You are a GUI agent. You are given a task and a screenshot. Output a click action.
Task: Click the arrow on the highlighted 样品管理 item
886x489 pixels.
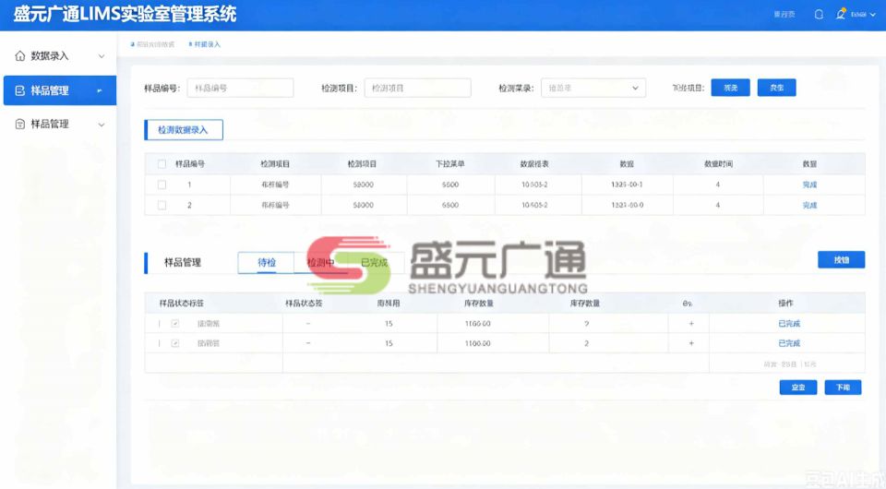(x=100, y=91)
